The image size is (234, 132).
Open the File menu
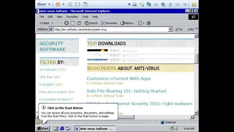42,17
